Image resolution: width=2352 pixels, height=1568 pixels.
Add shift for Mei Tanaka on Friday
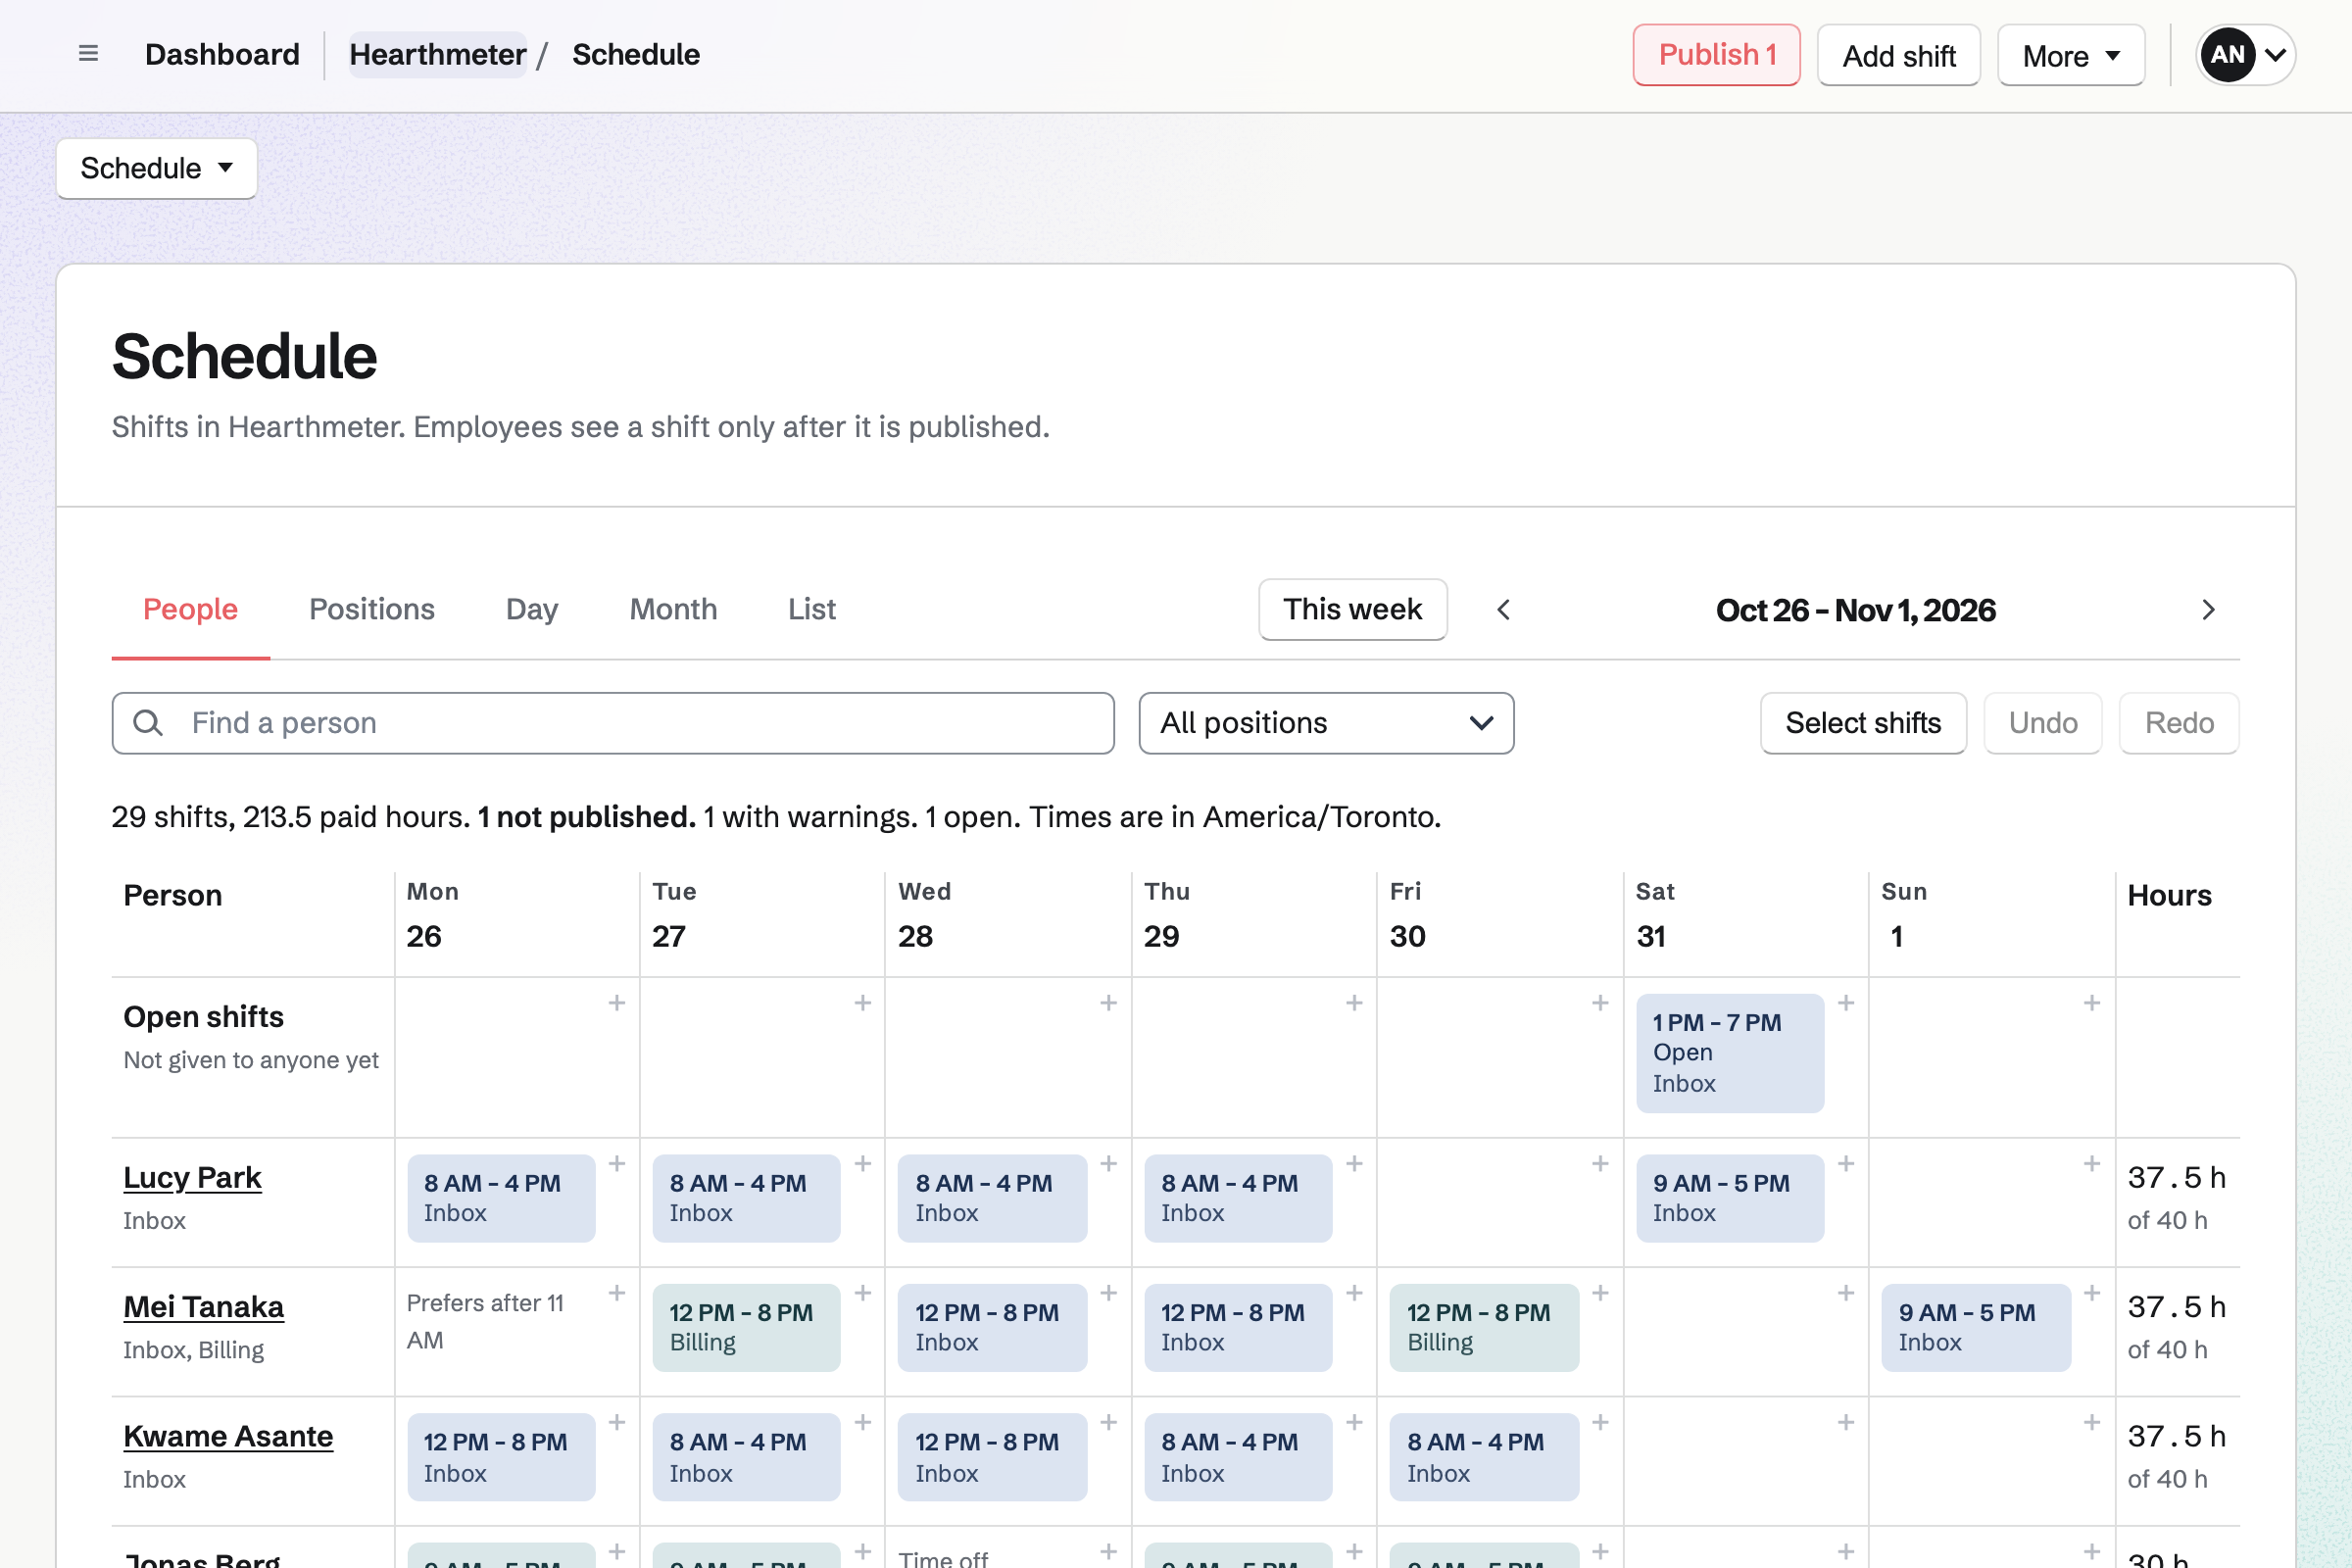[1601, 1293]
